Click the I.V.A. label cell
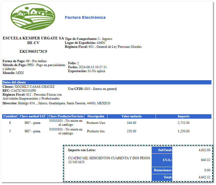This screenshot has width=216, height=185. coord(162,160)
